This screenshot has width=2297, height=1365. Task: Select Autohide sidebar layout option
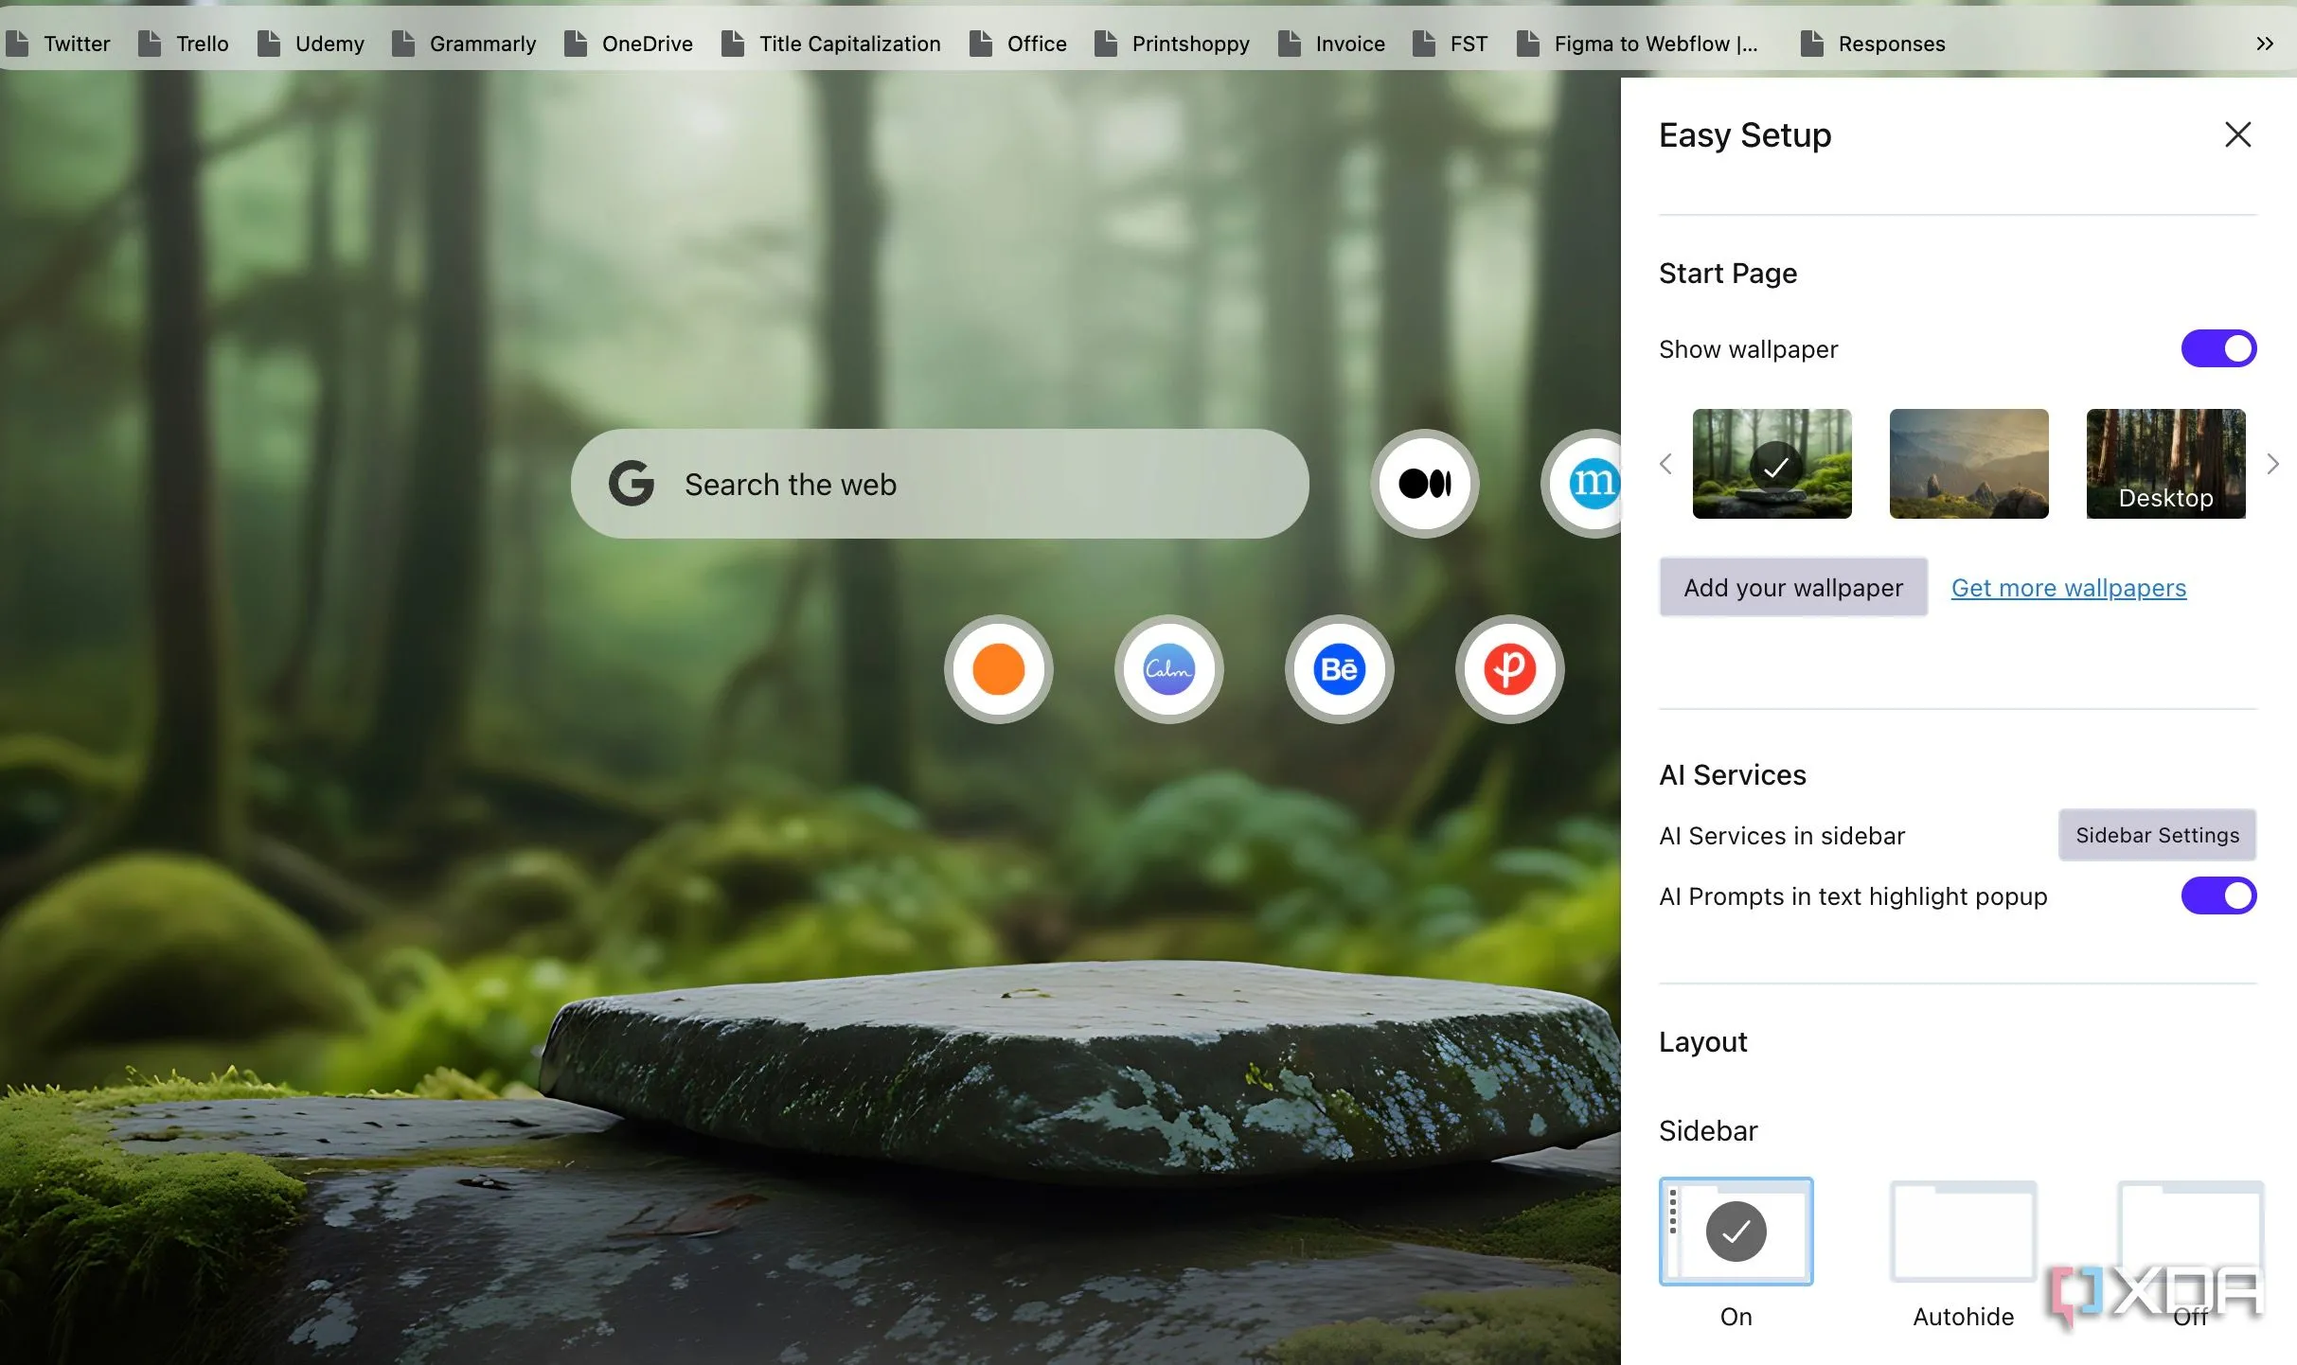coord(1963,1232)
